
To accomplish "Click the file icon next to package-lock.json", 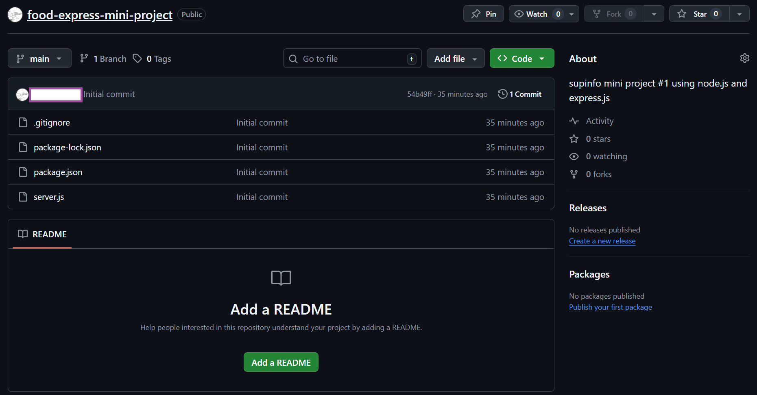I will point(23,147).
